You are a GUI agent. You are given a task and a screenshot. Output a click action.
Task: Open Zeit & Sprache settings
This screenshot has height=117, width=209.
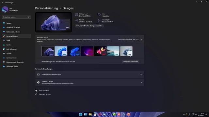coord(16,49)
